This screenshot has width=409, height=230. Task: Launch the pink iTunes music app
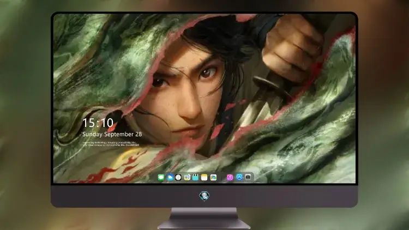click(x=230, y=177)
